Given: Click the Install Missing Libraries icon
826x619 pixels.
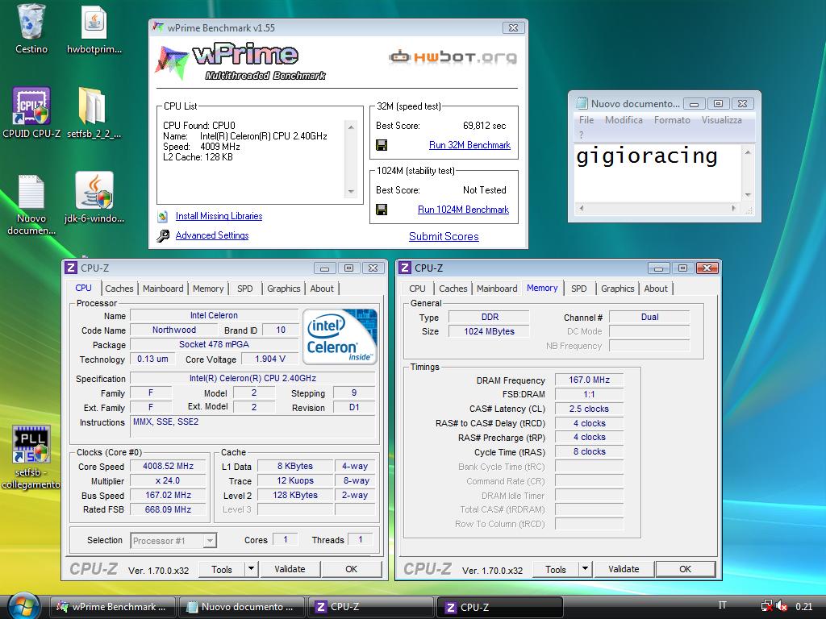Looking at the screenshot, I should click(x=163, y=216).
